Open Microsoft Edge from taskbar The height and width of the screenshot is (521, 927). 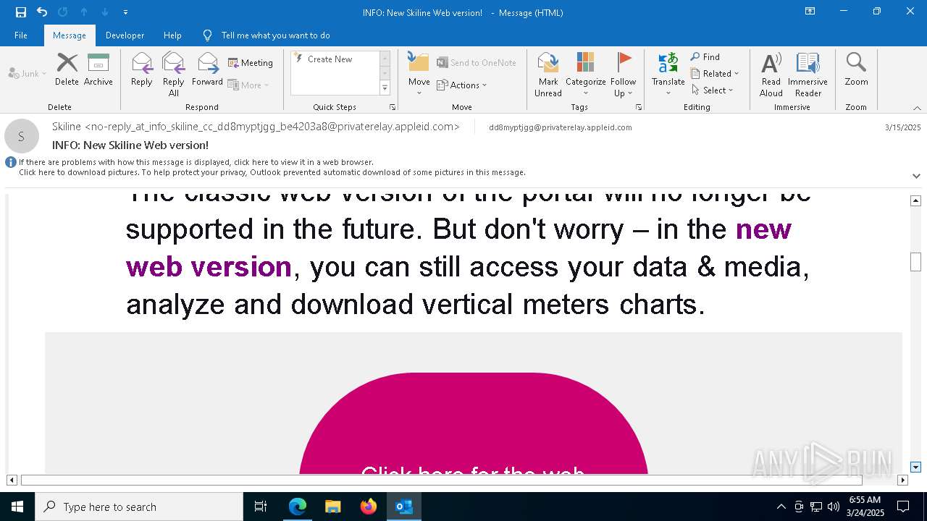[298, 507]
